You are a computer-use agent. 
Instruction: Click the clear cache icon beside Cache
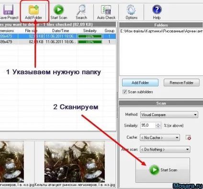pos(188,138)
